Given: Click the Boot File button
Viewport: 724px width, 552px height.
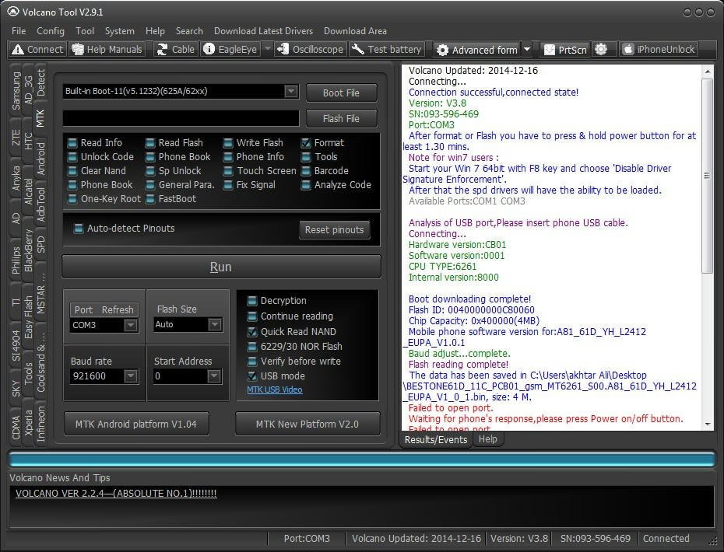Looking at the screenshot, I should tap(341, 93).
